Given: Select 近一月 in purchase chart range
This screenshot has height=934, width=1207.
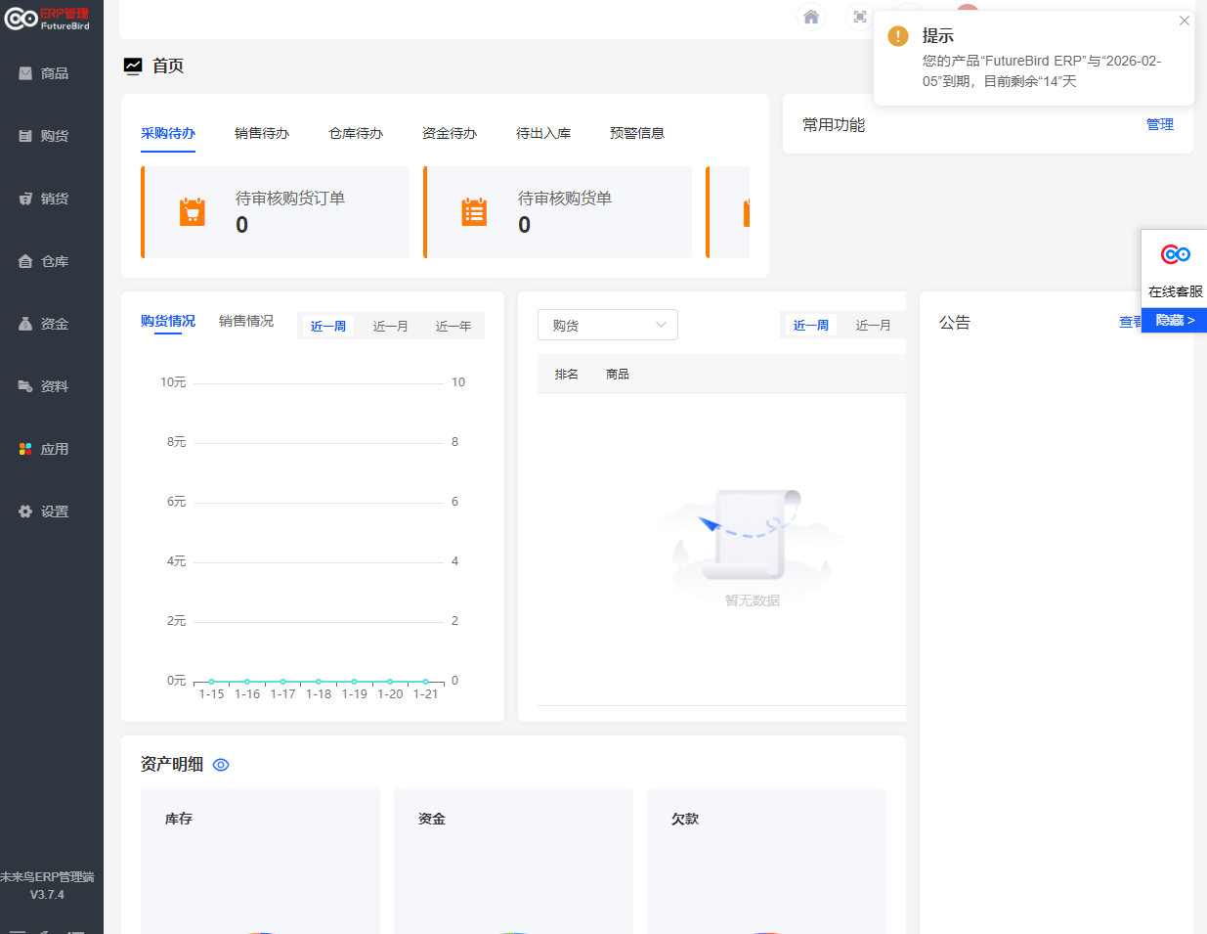Looking at the screenshot, I should click(x=390, y=326).
